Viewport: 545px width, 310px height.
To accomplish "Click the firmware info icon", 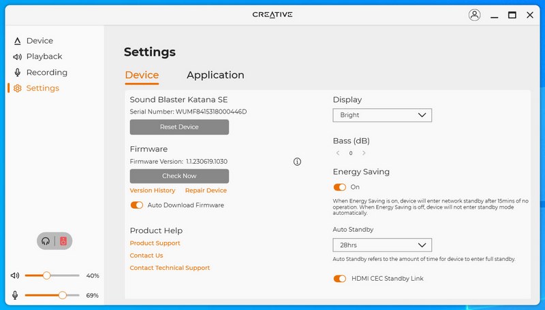I will tap(297, 162).
